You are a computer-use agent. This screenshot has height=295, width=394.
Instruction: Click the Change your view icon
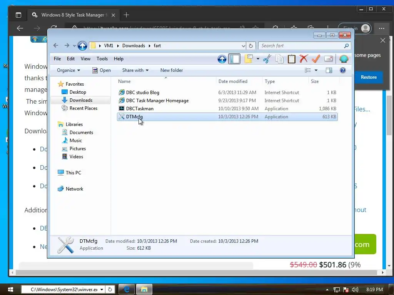coord(307,70)
